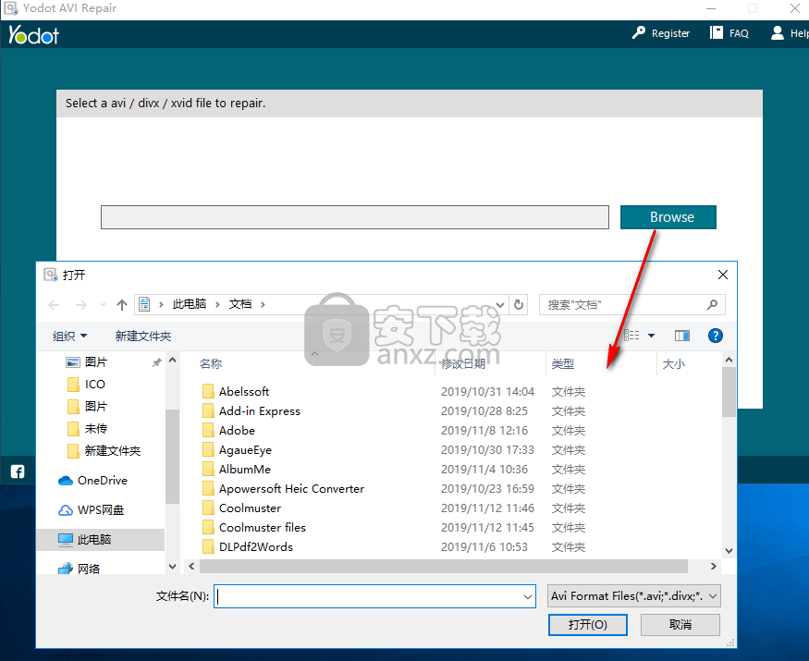Open the dialog help question mark
Viewport: 809px width, 661px height.
tap(715, 336)
